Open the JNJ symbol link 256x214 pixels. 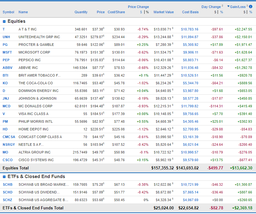pos(6,99)
